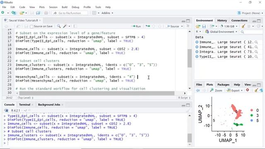265x149 pixels.
Task: Click the vertical scrollbar of the editor
Action: pyautogui.click(x=190, y=58)
